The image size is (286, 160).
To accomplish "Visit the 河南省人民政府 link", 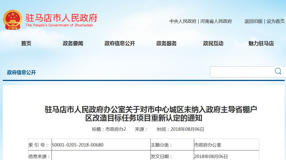I will (x=216, y=21).
